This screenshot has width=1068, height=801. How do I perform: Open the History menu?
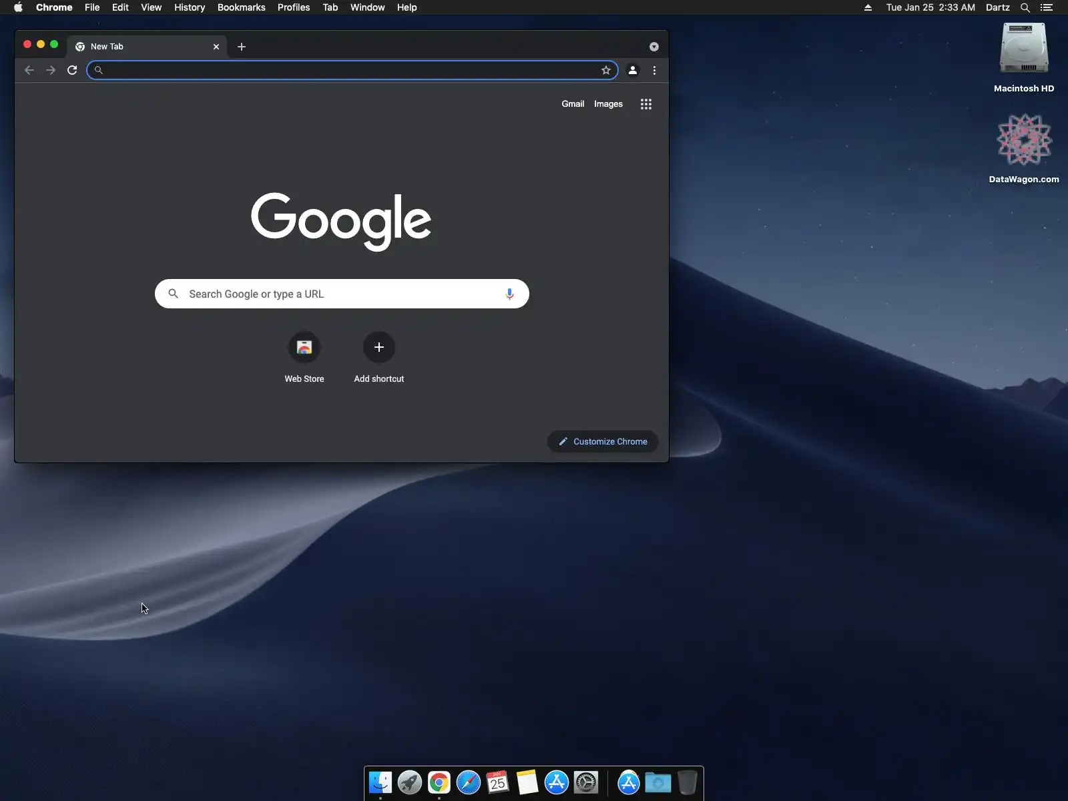(190, 7)
